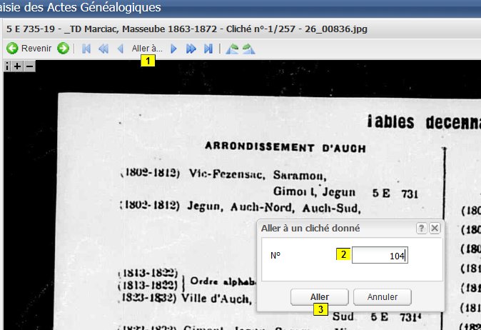Click the 'N°' label in the dialog
The image size is (481, 330).
pyautogui.click(x=275, y=256)
